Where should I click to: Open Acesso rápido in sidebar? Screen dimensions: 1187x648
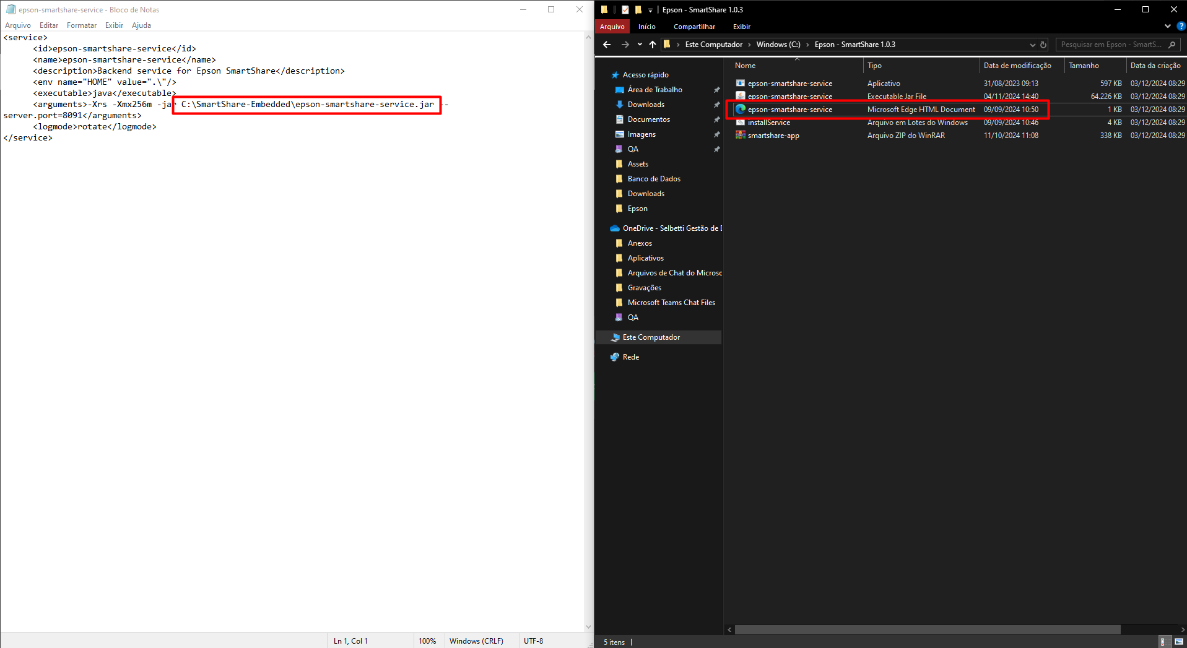click(645, 75)
